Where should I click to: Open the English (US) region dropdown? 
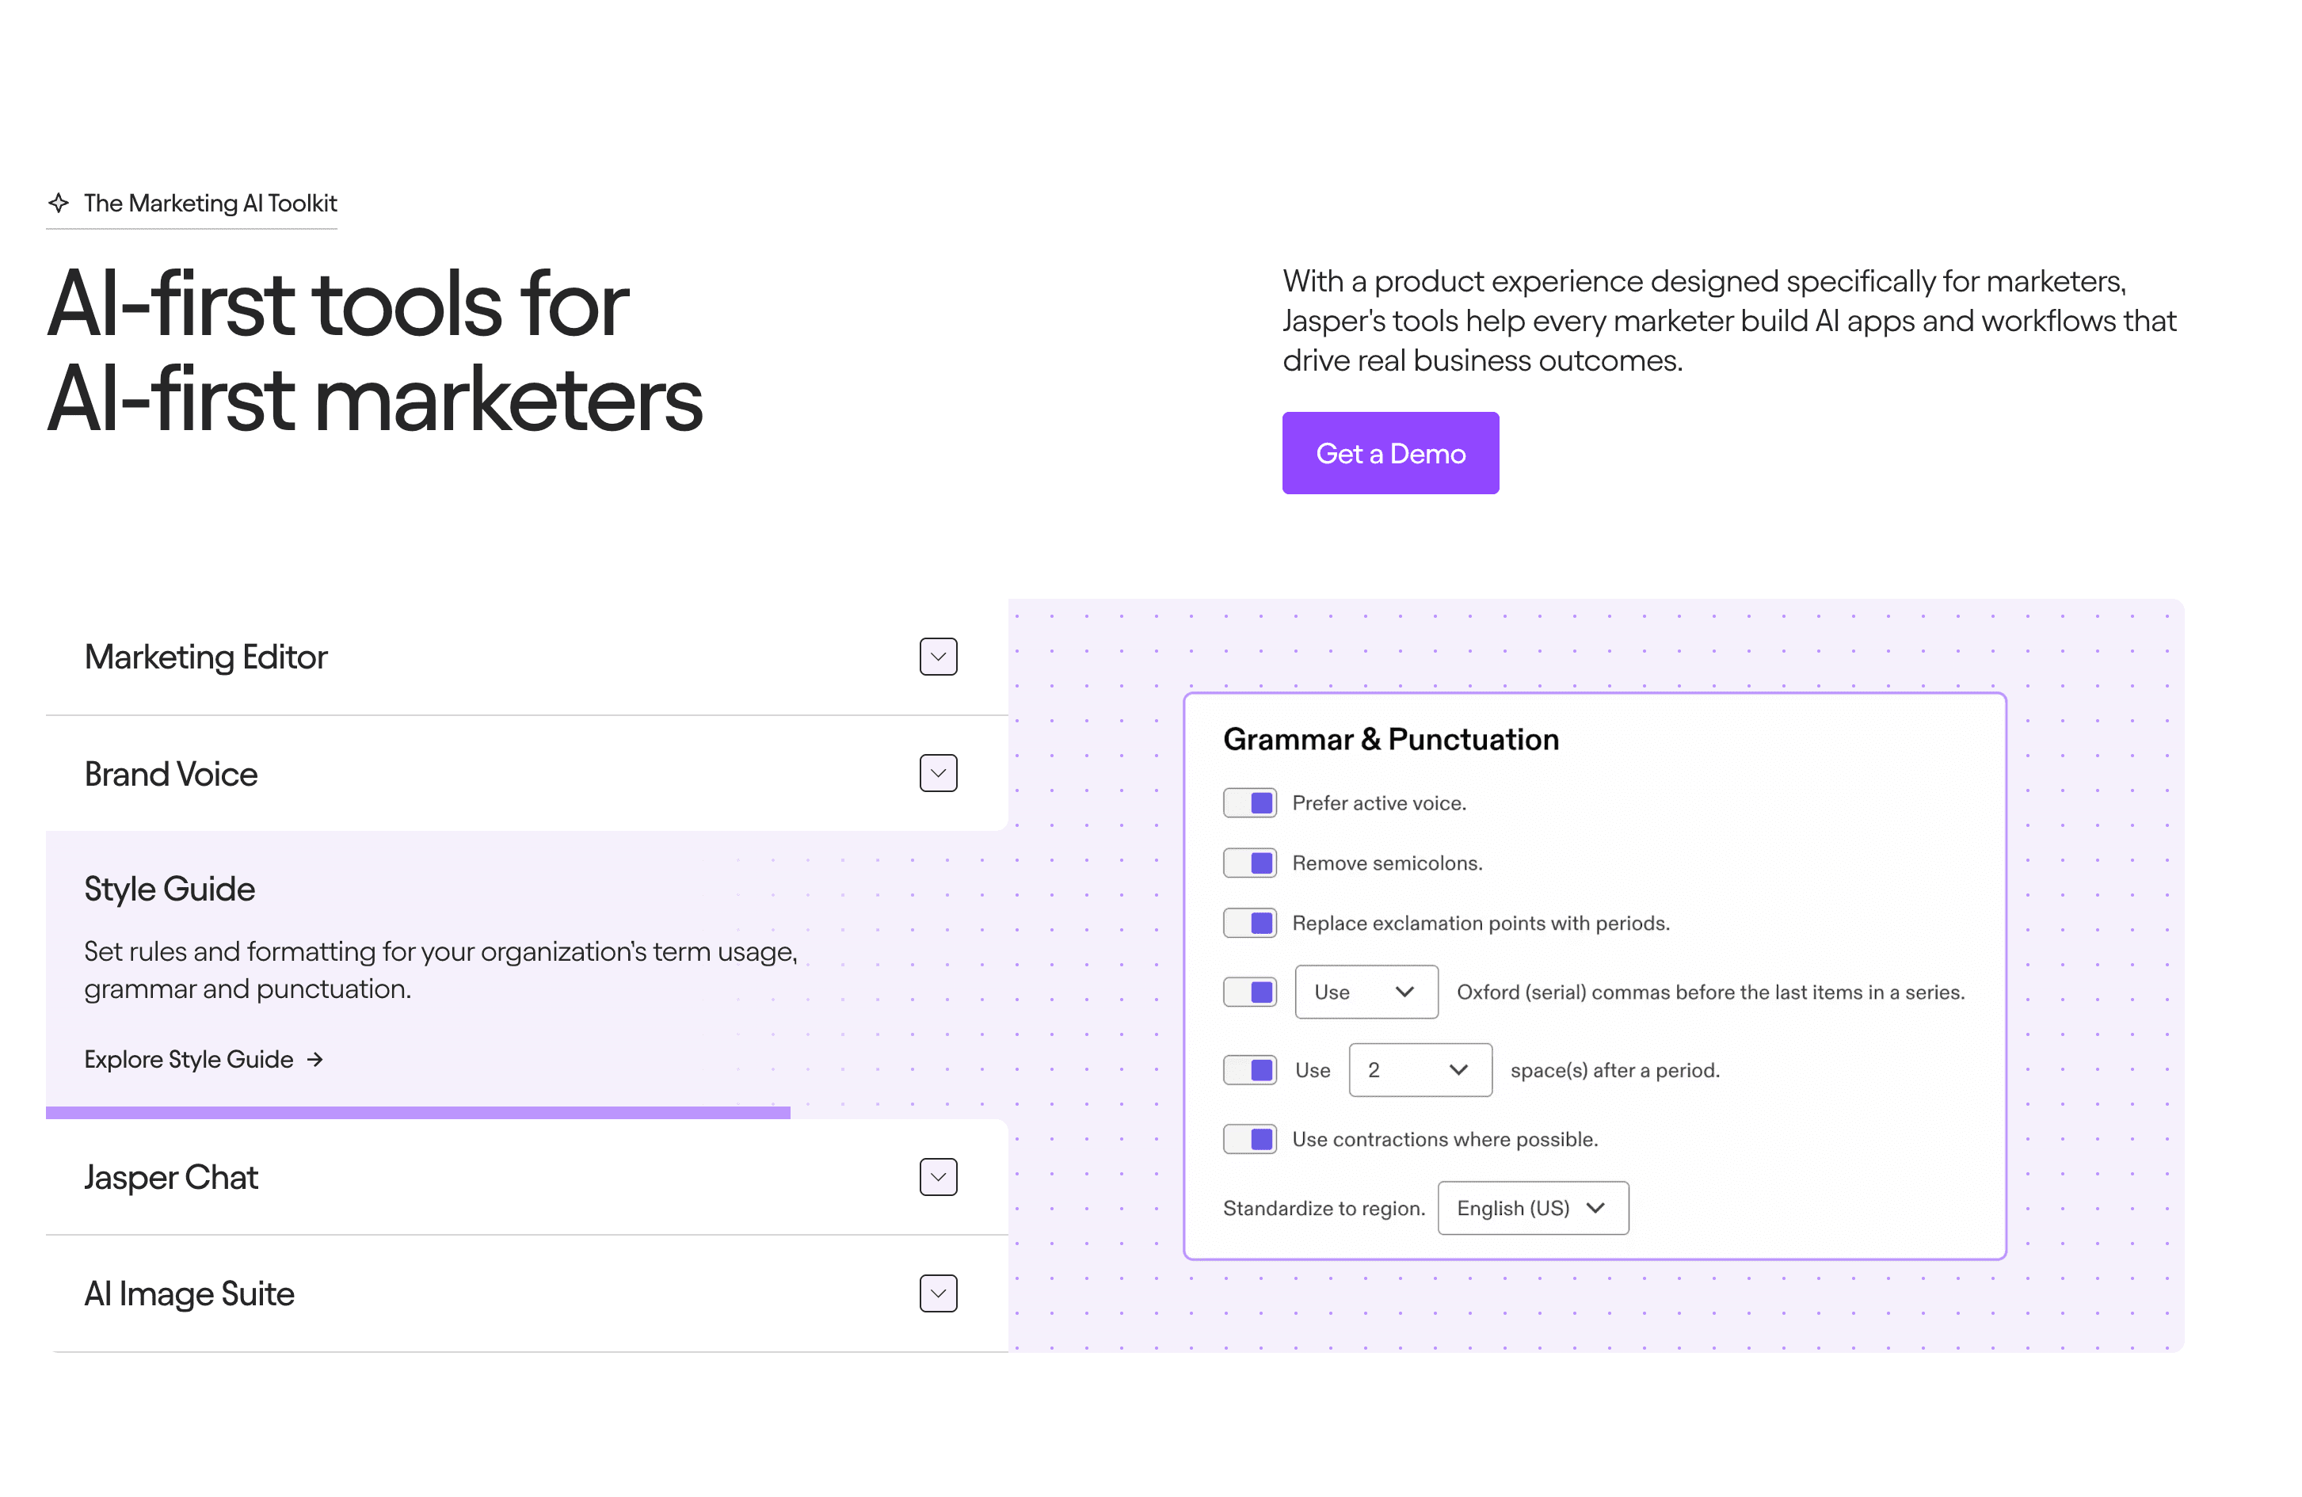pos(1532,1208)
